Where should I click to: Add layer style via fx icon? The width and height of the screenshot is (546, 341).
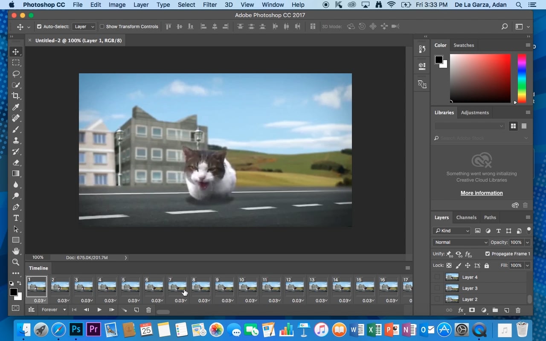(461, 310)
